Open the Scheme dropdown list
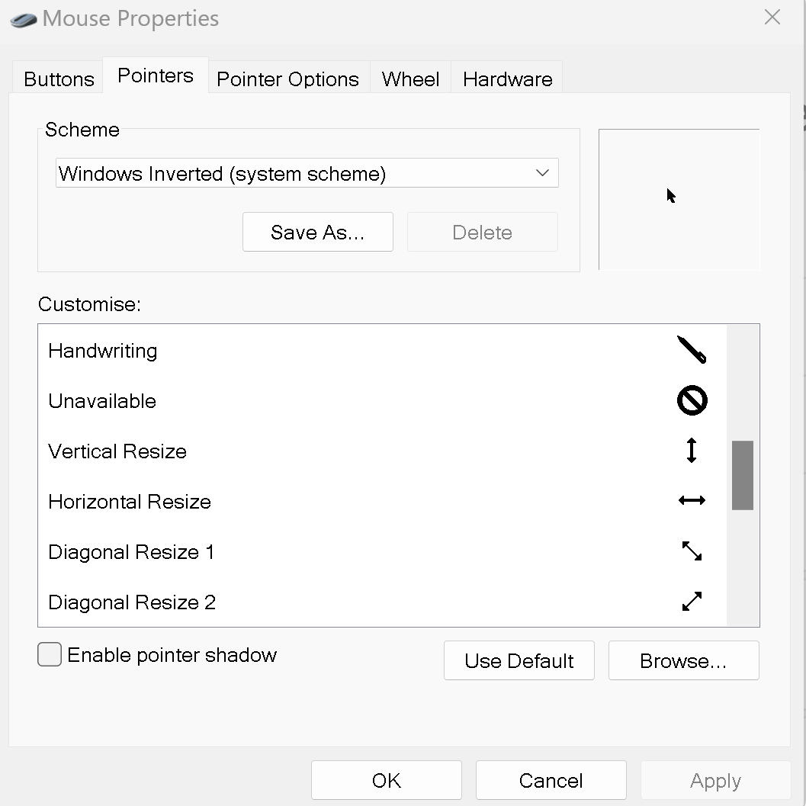 pyautogui.click(x=307, y=173)
